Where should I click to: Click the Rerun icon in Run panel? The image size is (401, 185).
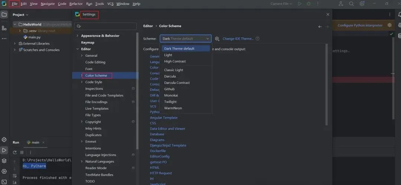pos(15,152)
